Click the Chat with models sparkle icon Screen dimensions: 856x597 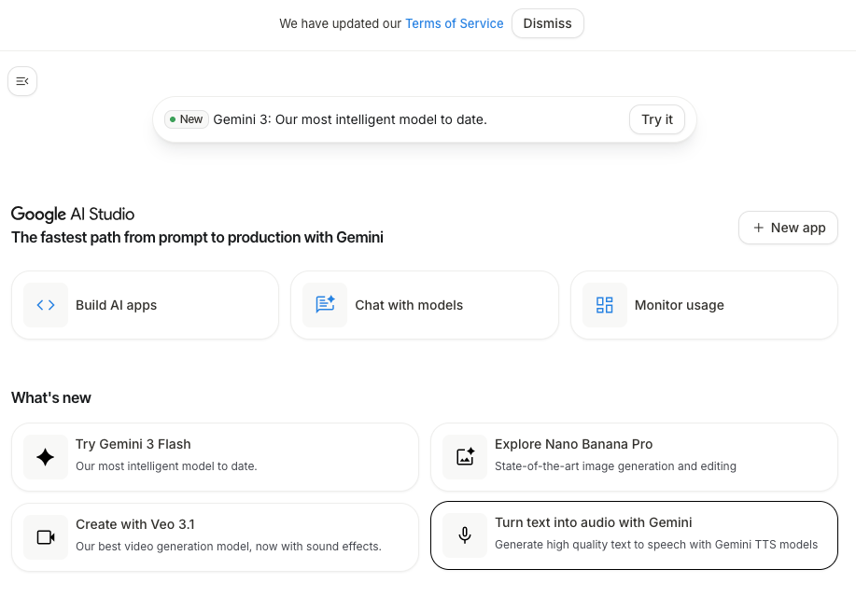(325, 305)
